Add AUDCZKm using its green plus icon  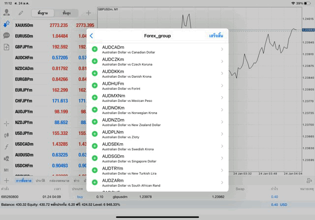coord(95,61)
